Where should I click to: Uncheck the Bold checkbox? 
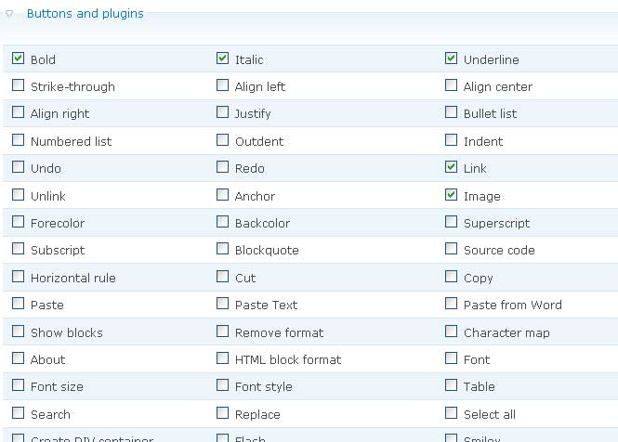pyautogui.click(x=19, y=58)
